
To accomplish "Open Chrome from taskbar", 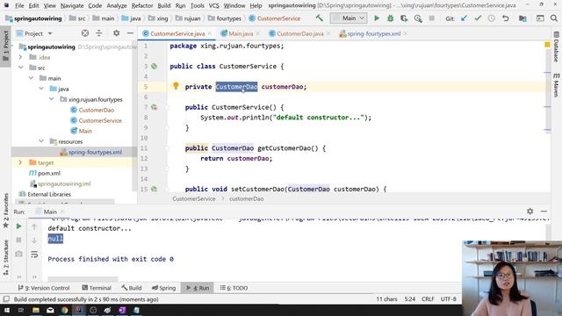I will [64, 310].
